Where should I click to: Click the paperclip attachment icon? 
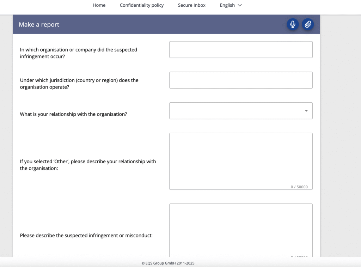pos(308,24)
